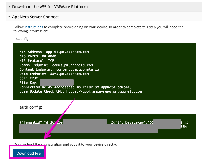The width and height of the screenshot is (202, 160).
Task: Select the Connection Relay Addresses line
Action: (x=75, y=87)
